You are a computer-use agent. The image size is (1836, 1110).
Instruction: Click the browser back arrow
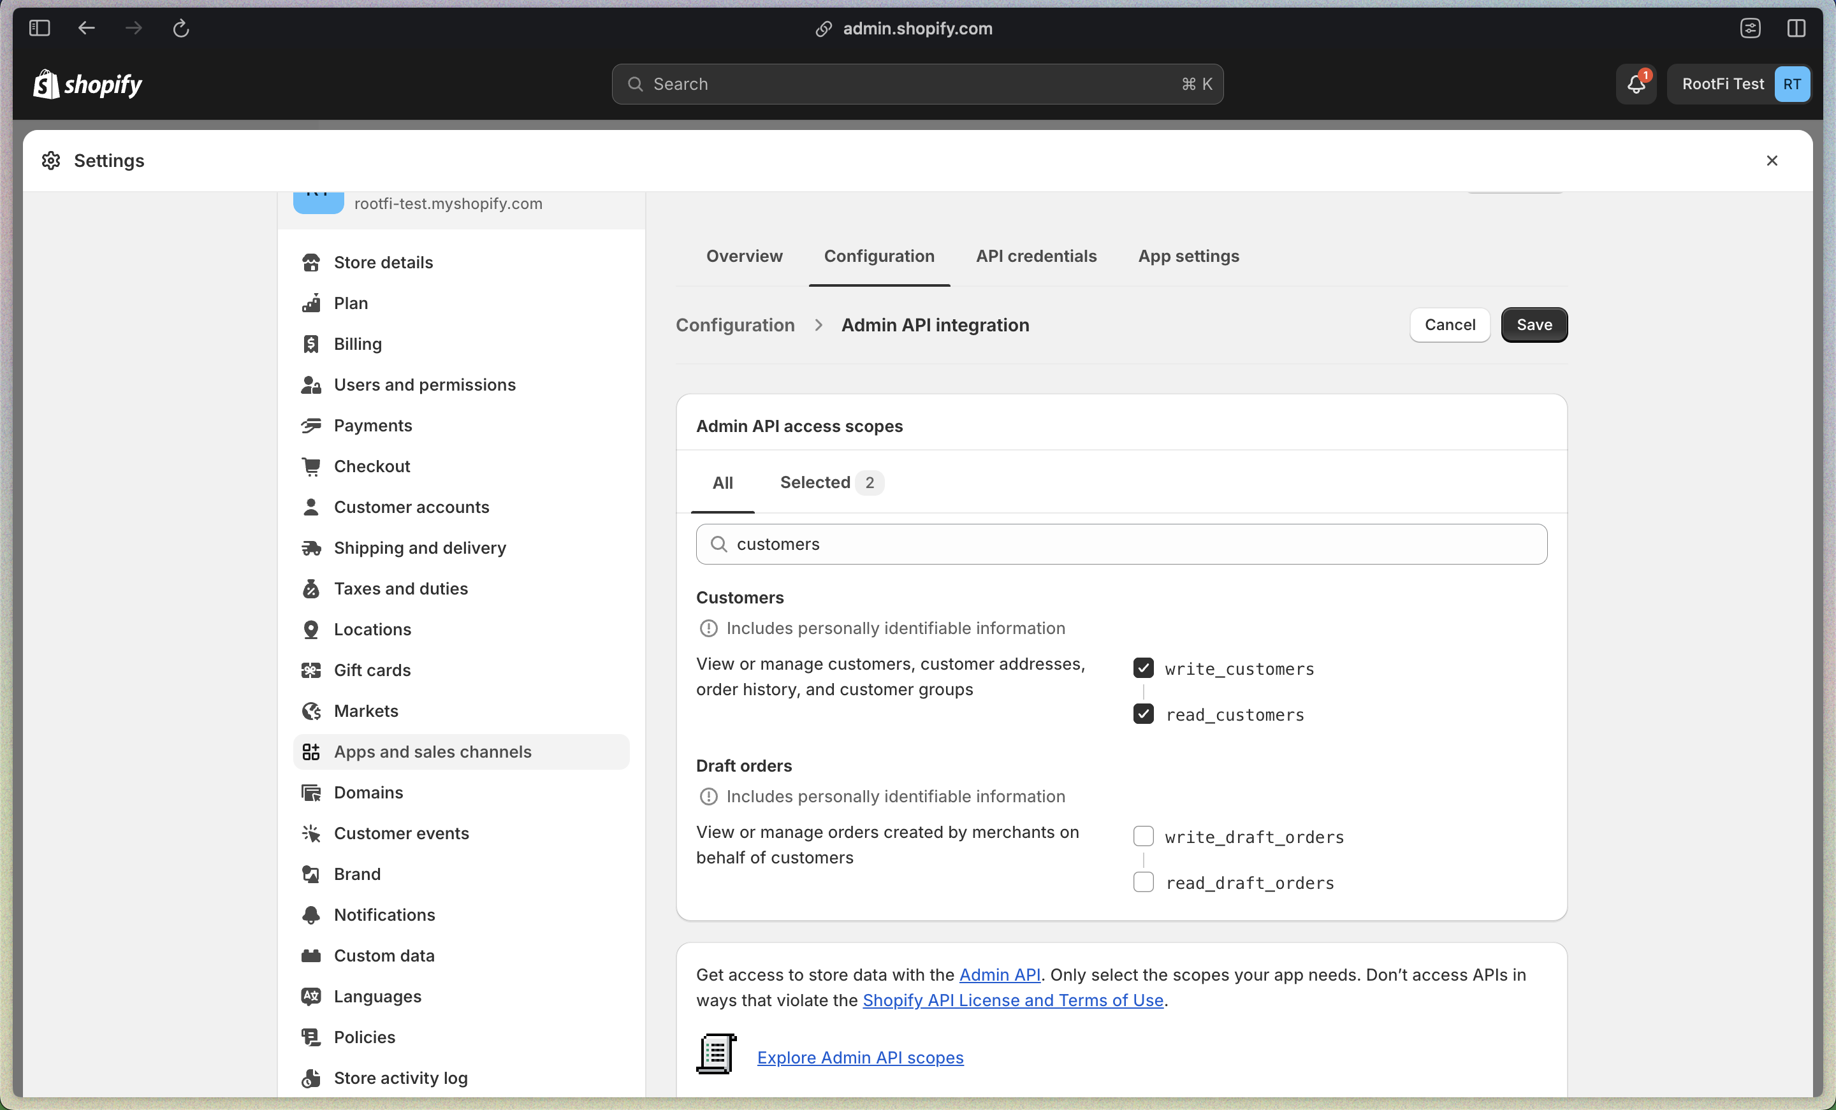click(87, 28)
